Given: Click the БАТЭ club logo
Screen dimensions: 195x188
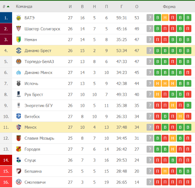Looking at the screenshot, I should click(19, 18).
